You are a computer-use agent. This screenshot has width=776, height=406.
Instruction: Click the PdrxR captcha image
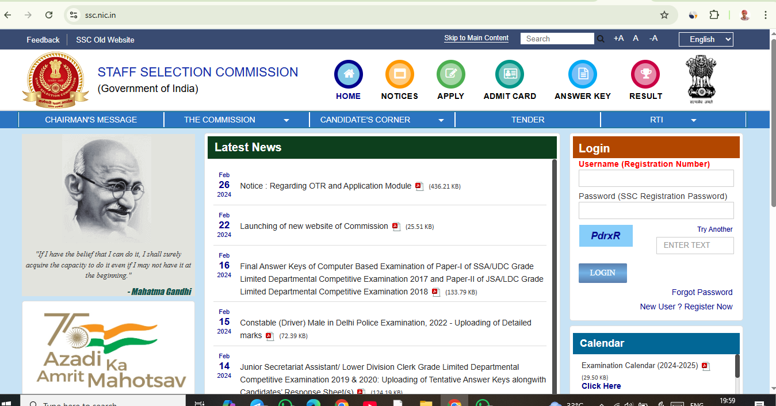(x=606, y=236)
